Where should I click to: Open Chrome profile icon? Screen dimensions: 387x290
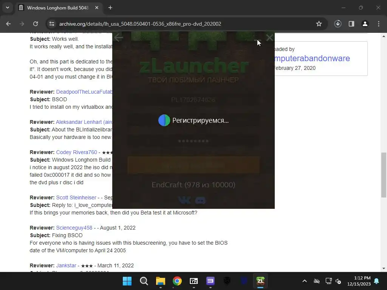click(365, 24)
